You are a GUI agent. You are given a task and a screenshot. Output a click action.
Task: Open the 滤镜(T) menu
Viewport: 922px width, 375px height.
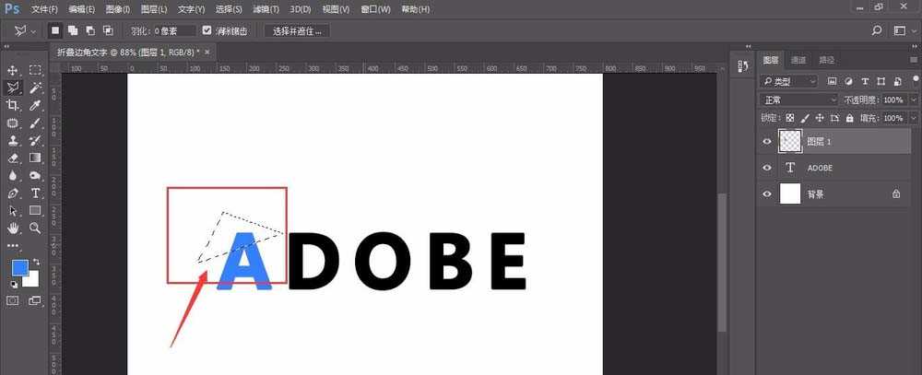(266, 9)
